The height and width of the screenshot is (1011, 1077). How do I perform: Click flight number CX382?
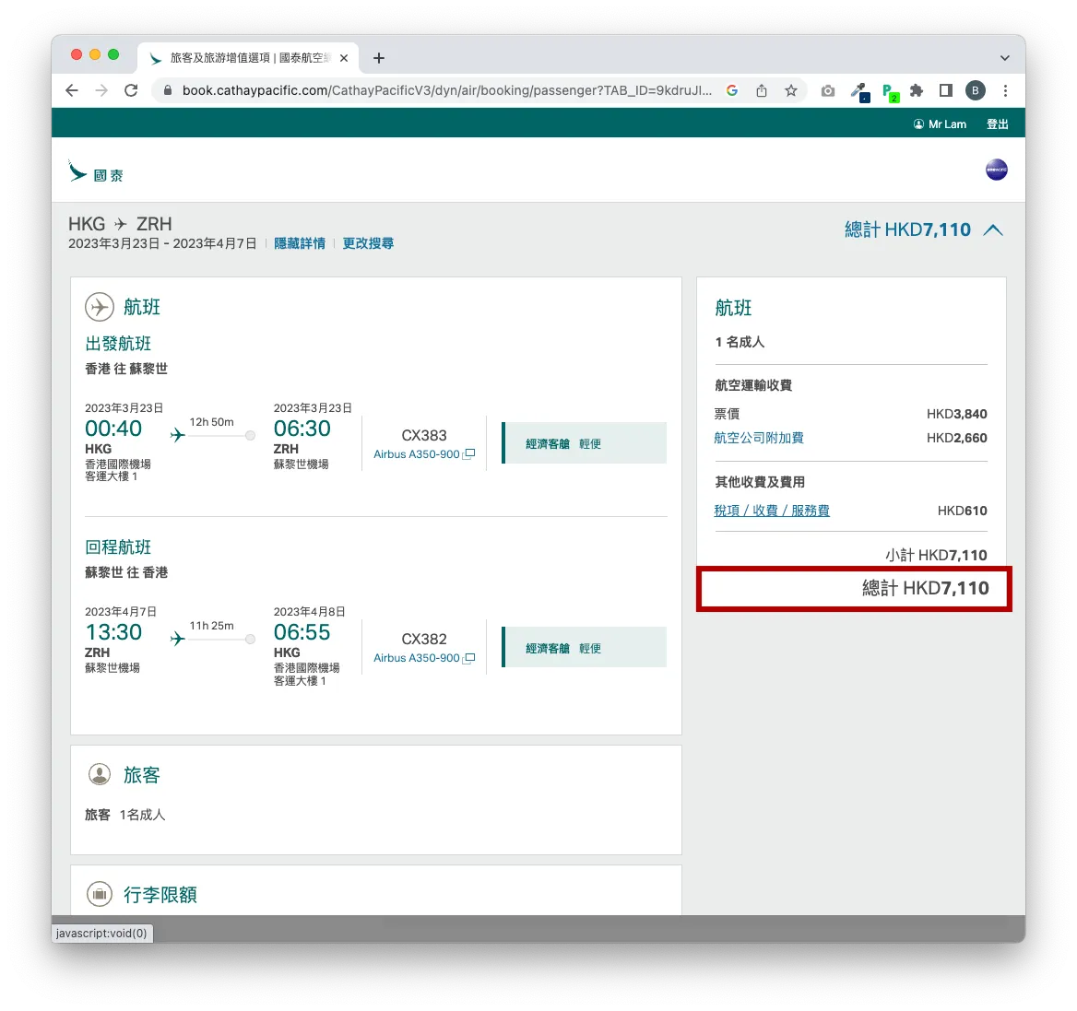pyautogui.click(x=424, y=639)
